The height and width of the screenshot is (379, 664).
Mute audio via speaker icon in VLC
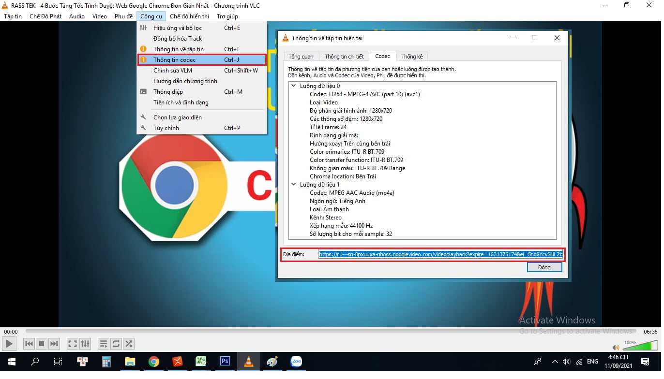point(616,347)
